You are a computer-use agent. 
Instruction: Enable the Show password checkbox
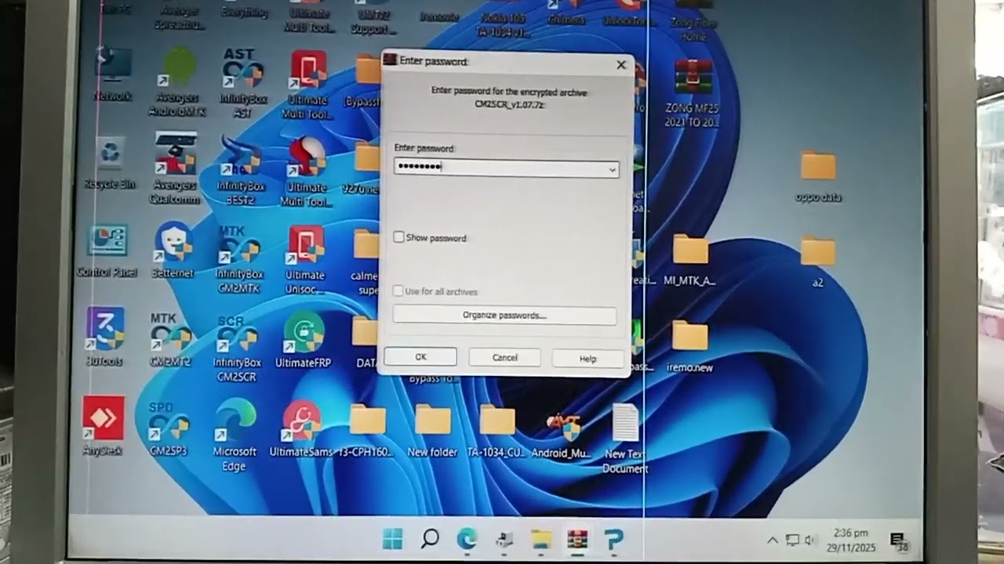[x=398, y=237]
